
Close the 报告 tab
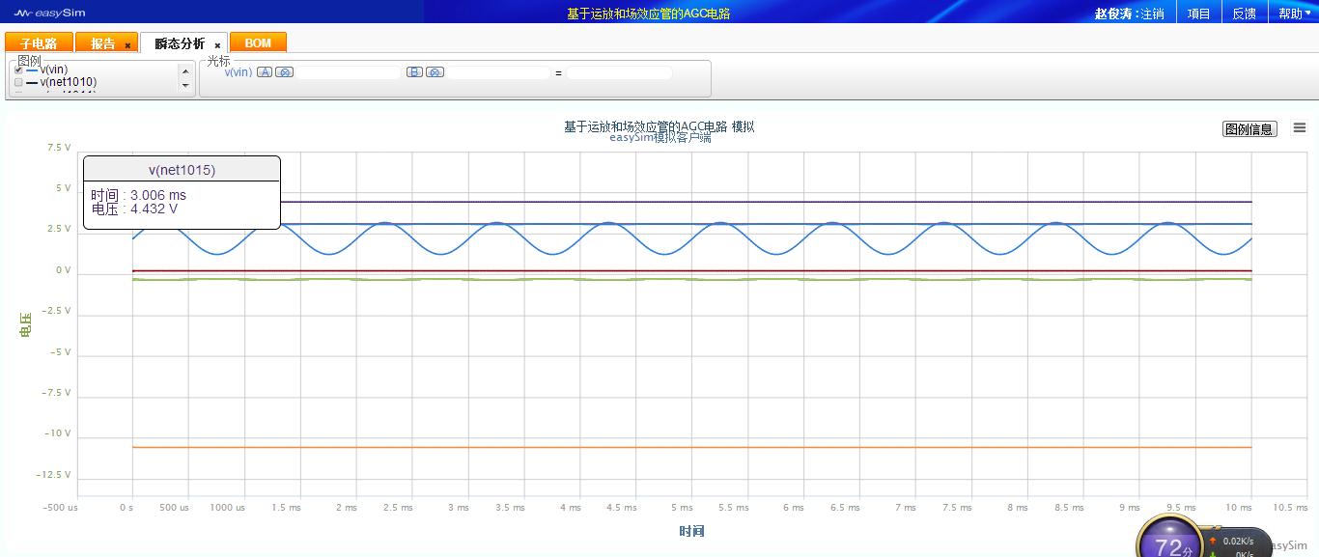(127, 45)
